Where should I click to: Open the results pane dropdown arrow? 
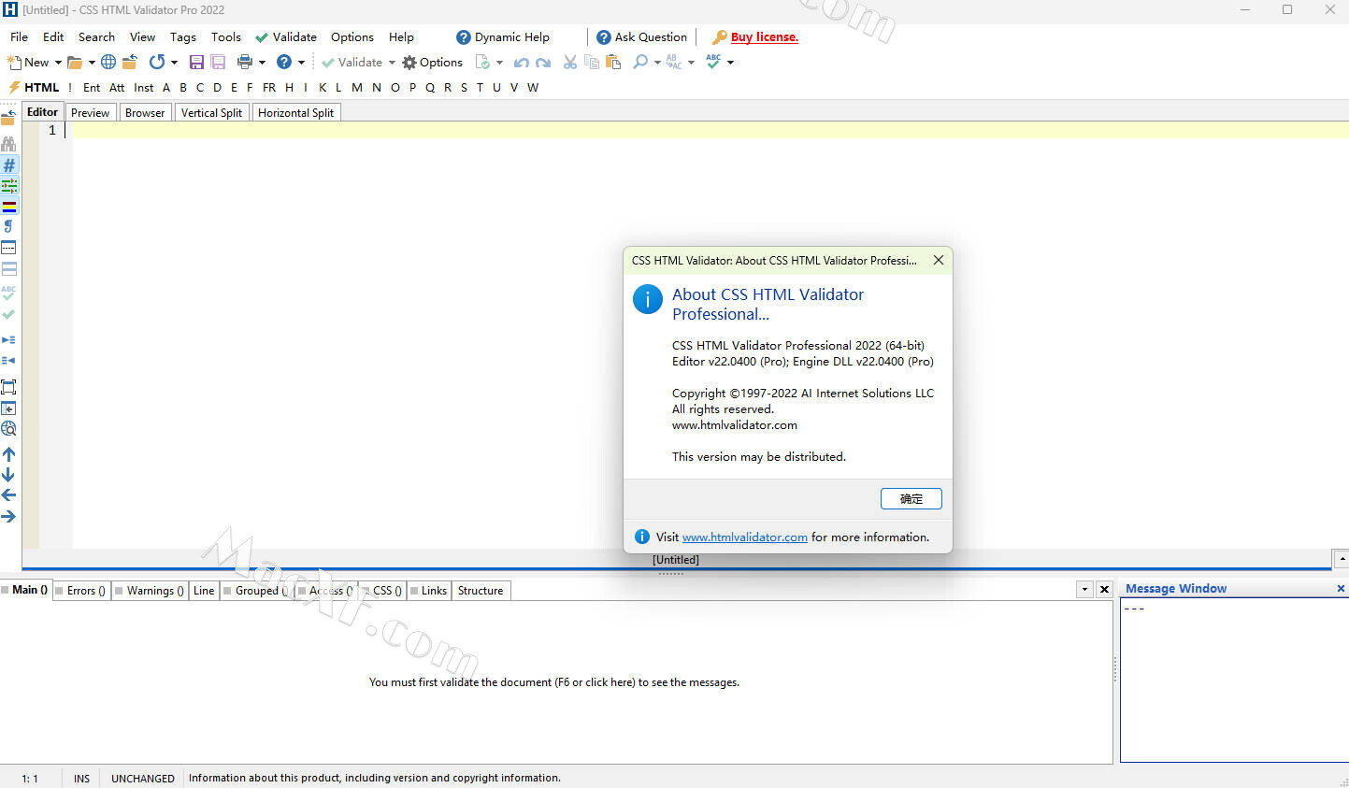click(x=1084, y=590)
